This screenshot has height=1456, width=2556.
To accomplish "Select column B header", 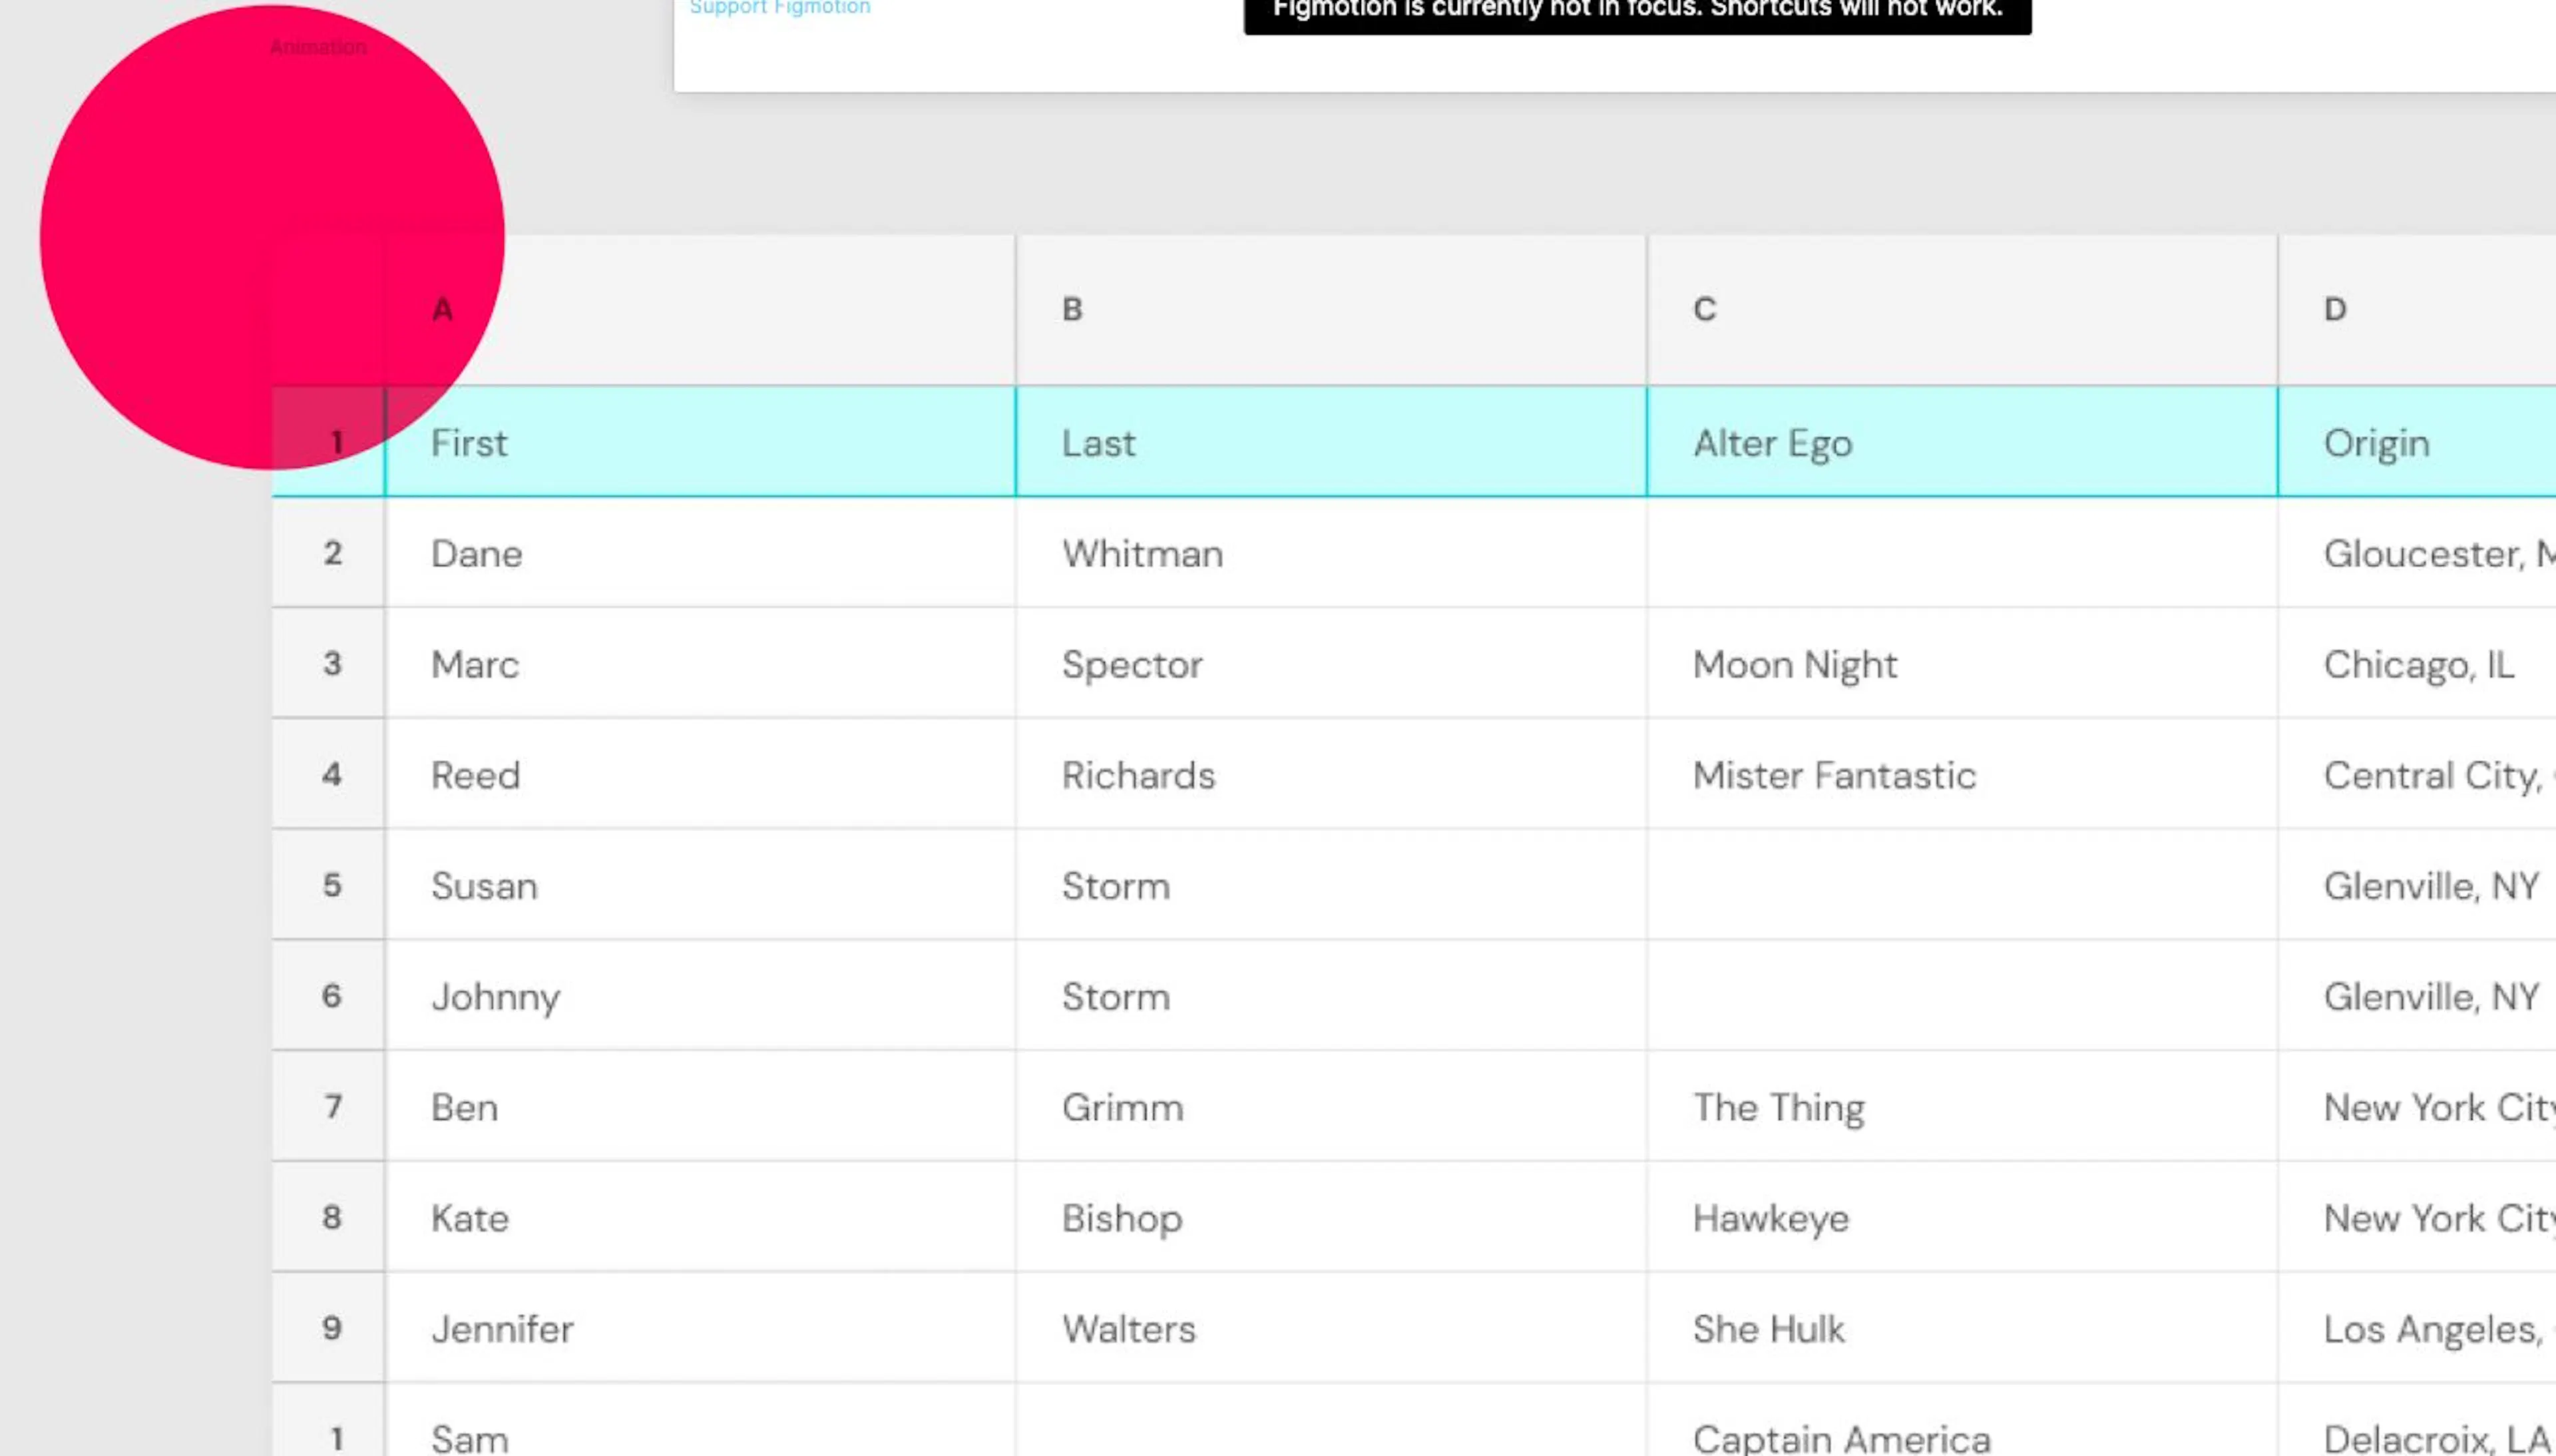I will click(1331, 310).
